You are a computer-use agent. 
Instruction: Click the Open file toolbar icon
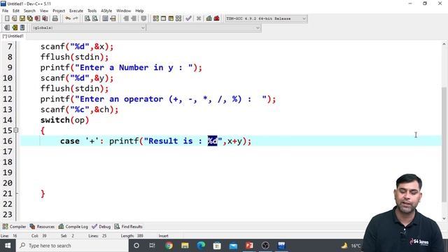click(15, 19)
